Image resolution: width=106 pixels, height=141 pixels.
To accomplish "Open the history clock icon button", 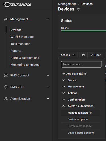I will point(83,55).
